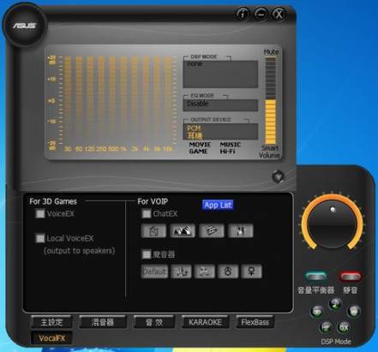Viewport: 378px width, 352px height.
Task: Apply the Default voice preset button
Action: [154, 271]
